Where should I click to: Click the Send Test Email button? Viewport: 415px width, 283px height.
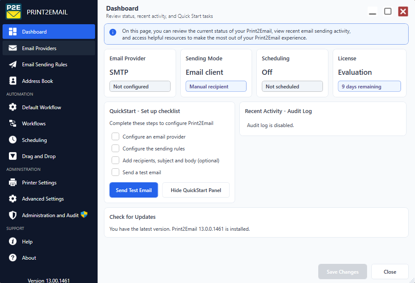tap(134, 190)
